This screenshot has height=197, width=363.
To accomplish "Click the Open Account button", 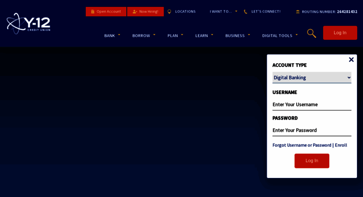I will (106, 12).
